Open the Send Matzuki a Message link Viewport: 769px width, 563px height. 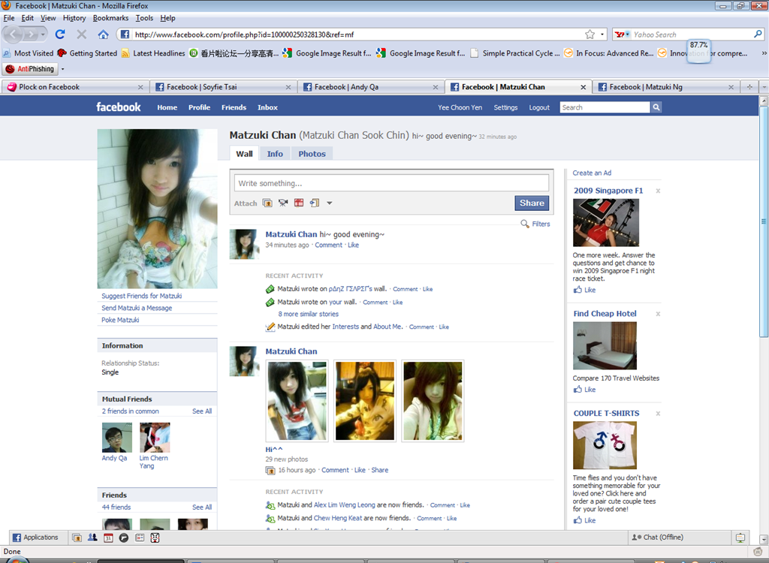pyautogui.click(x=137, y=308)
